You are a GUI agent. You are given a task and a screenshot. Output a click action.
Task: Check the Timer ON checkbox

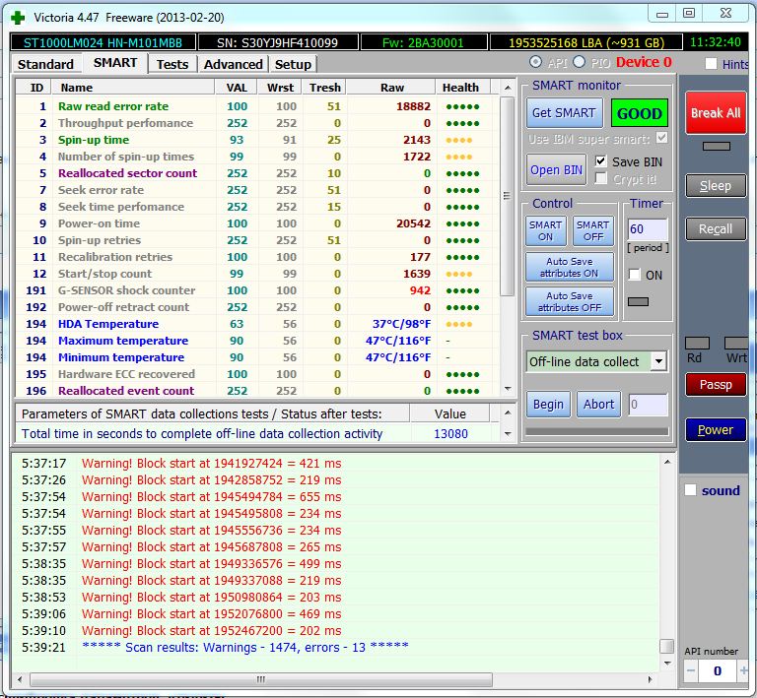point(635,275)
